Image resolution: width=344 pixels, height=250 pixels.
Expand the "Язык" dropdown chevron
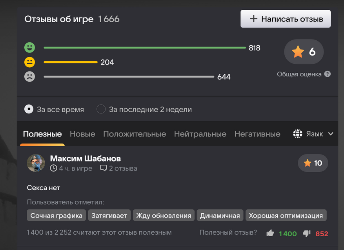pyautogui.click(x=331, y=134)
